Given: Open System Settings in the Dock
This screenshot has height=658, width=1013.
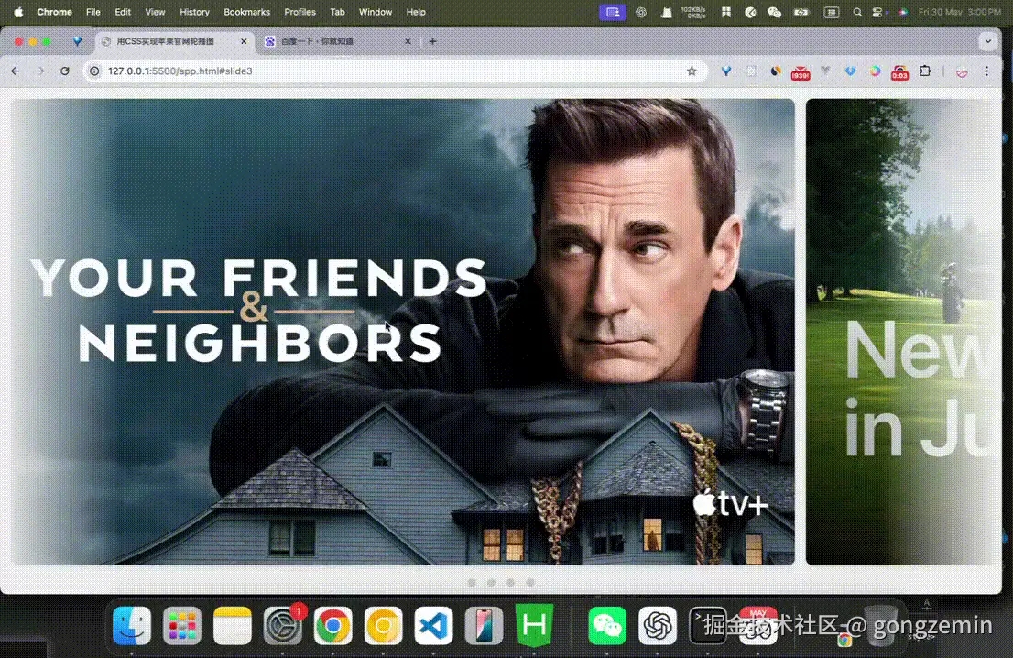Looking at the screenshot, I should 282,626.
